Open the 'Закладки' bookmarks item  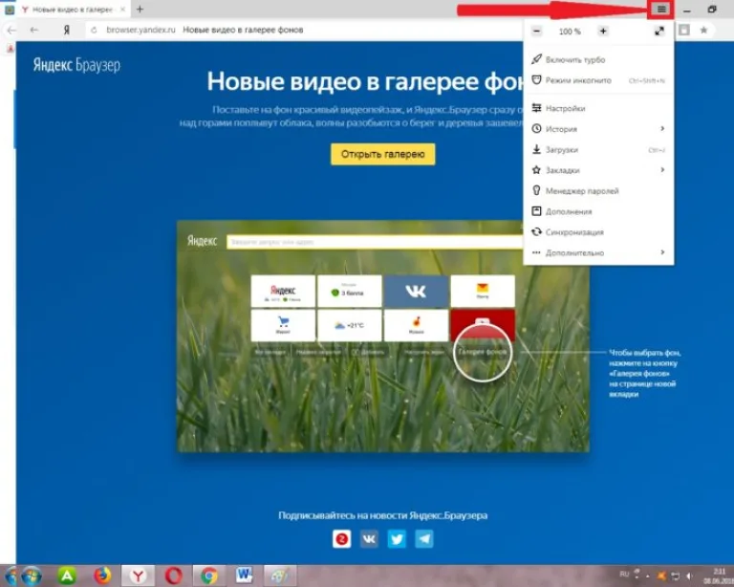pyautogui.click(x=598, y=170)
